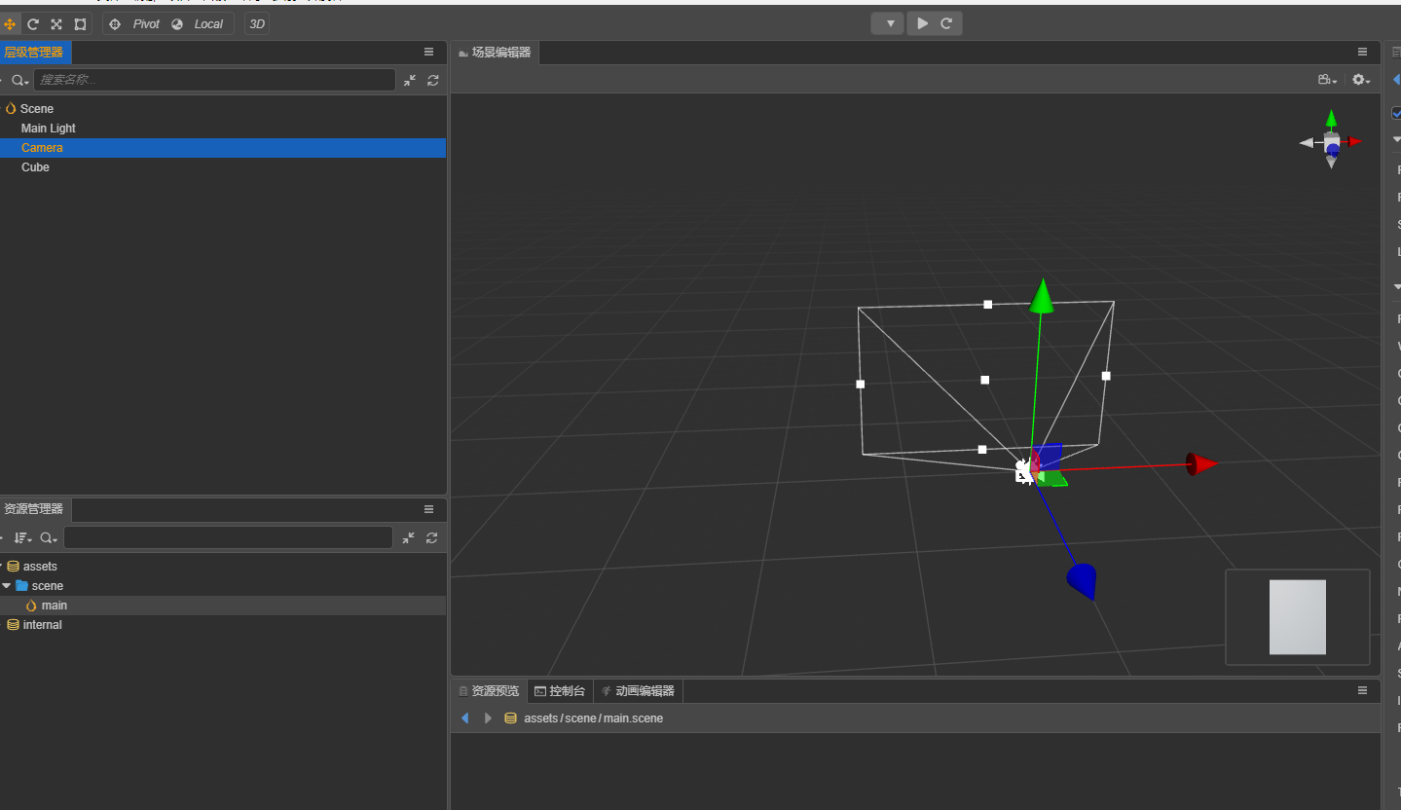1401x810 pixels.
Task: Collapse the scene folder arrow
Action: tap(7, 586)
